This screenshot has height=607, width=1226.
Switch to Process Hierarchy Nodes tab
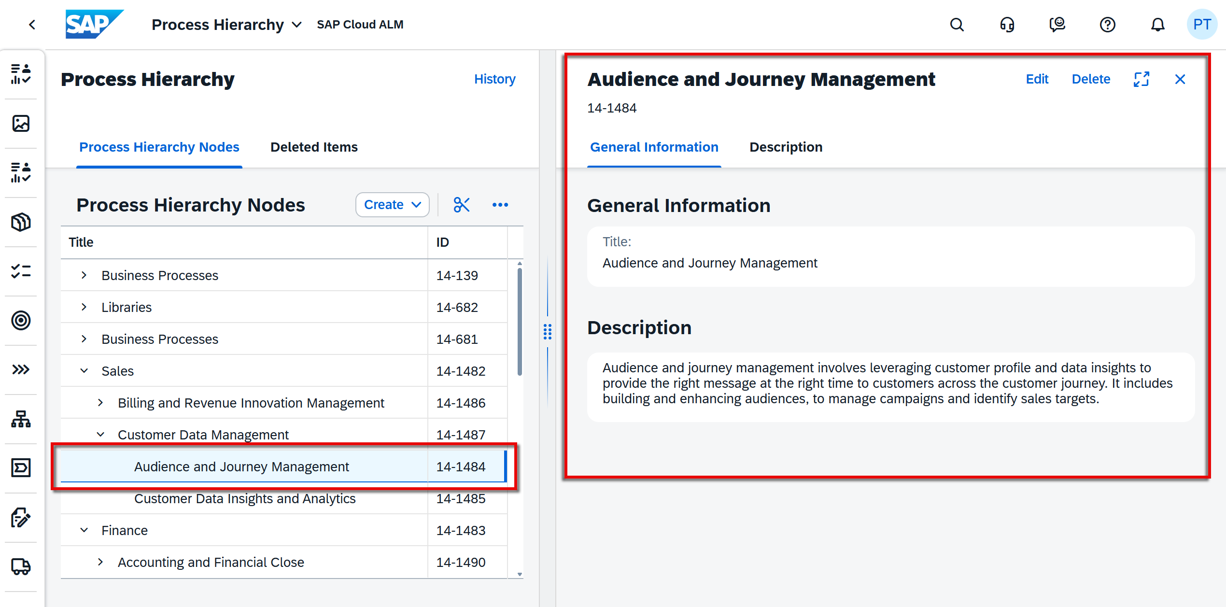159,147
